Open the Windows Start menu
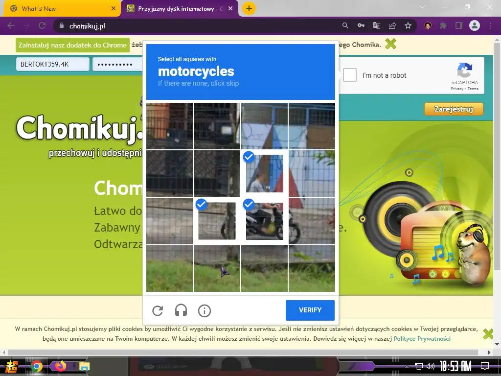The height and width of the screenshot is (376, 501). pyautogui.click(x=11, y=366)
